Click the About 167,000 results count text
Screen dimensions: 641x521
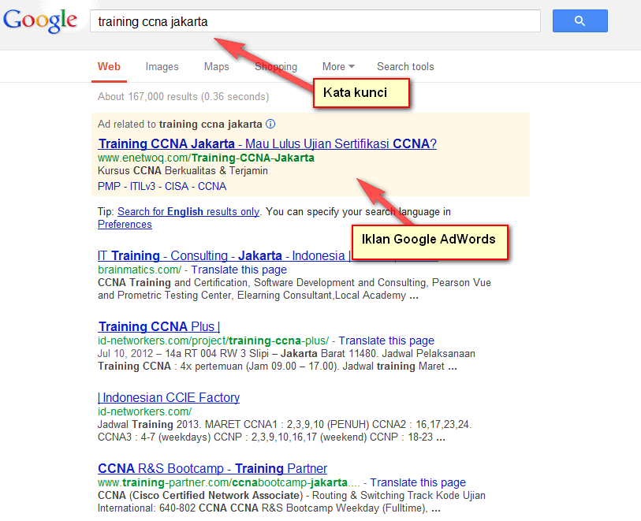(183, 96)
